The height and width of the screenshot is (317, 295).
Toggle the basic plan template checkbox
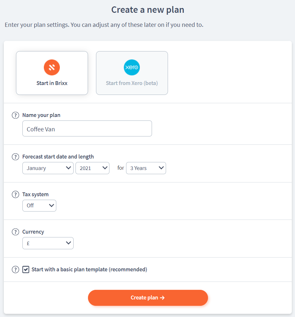click(x=26, y=269)
